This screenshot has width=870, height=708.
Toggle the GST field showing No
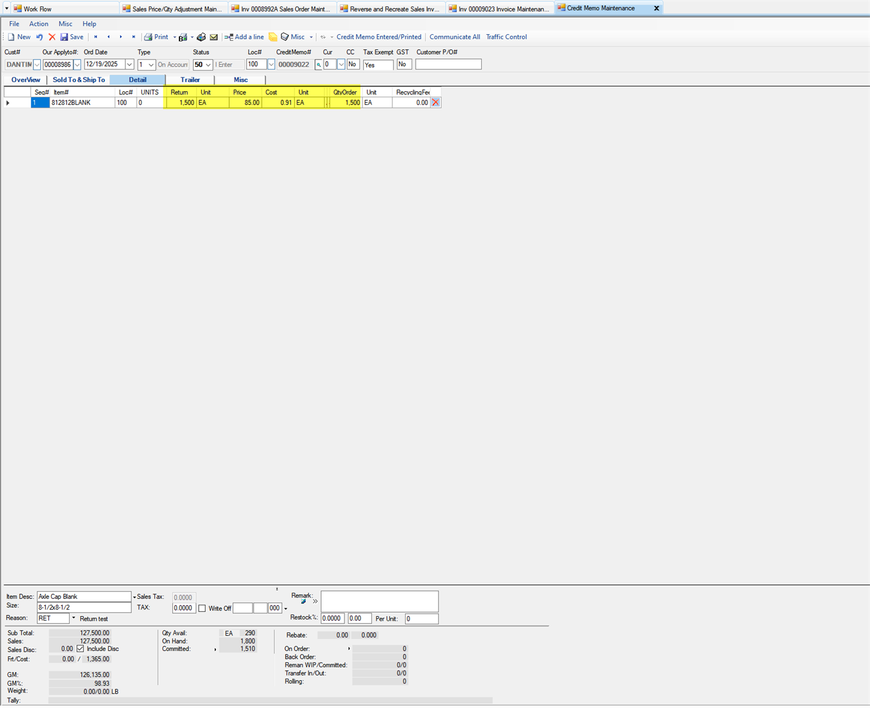(x=403, y=64)
